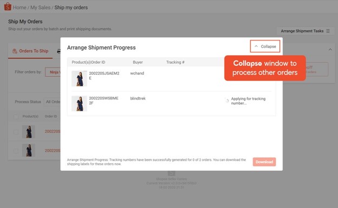Click the Arrange Shipment Tasks list icon
Image resolution: width=338 pixels, height=208 pixels.
tap(328, 31)
